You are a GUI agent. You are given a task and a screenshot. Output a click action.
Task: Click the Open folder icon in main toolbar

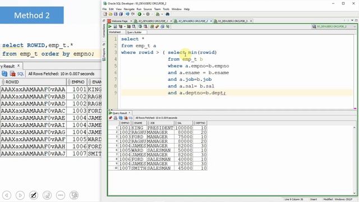coord(111,14)
